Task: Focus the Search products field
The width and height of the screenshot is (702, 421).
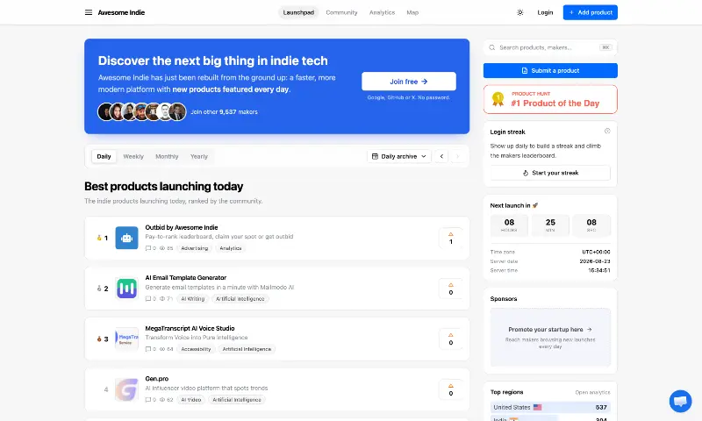Action: tap(550, 47)
